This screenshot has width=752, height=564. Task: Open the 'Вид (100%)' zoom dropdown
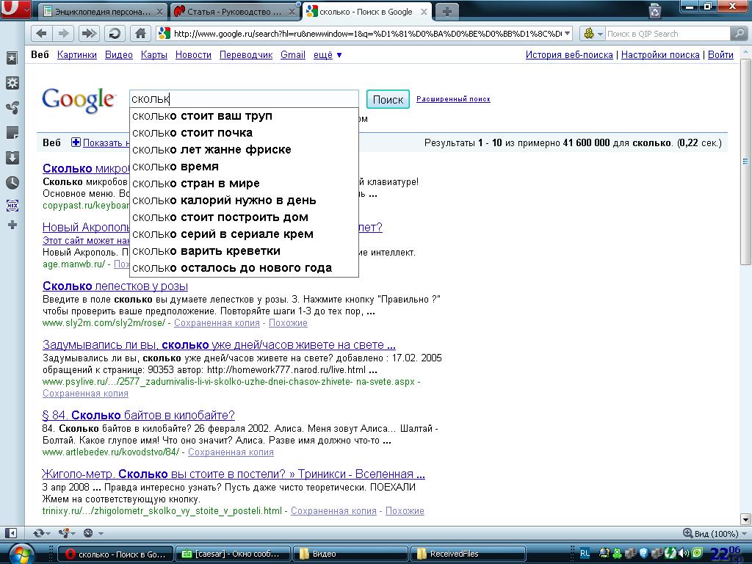click(x=711, y=533)
